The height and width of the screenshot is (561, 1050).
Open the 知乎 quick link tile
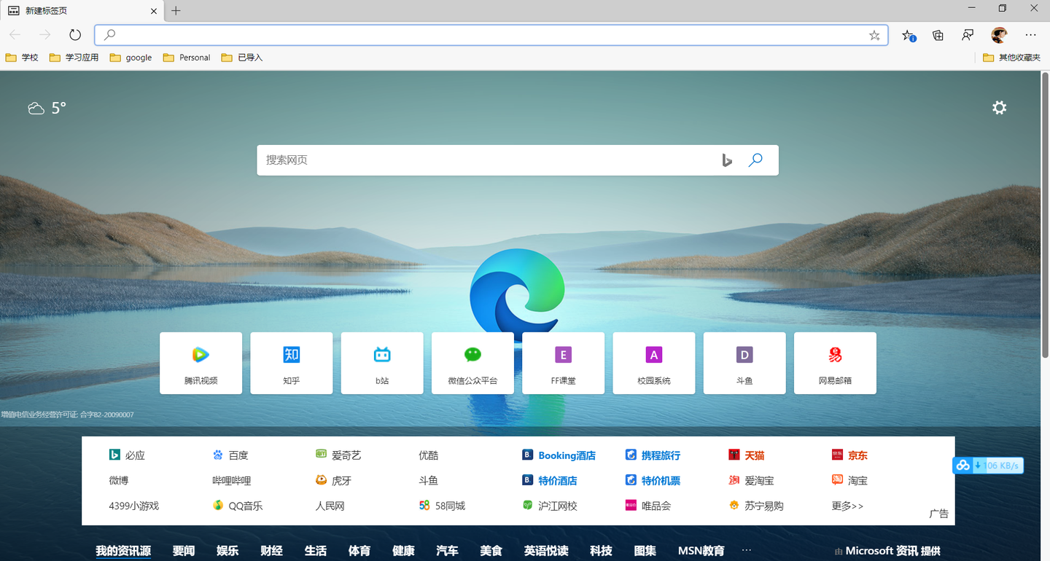point(291,363)
